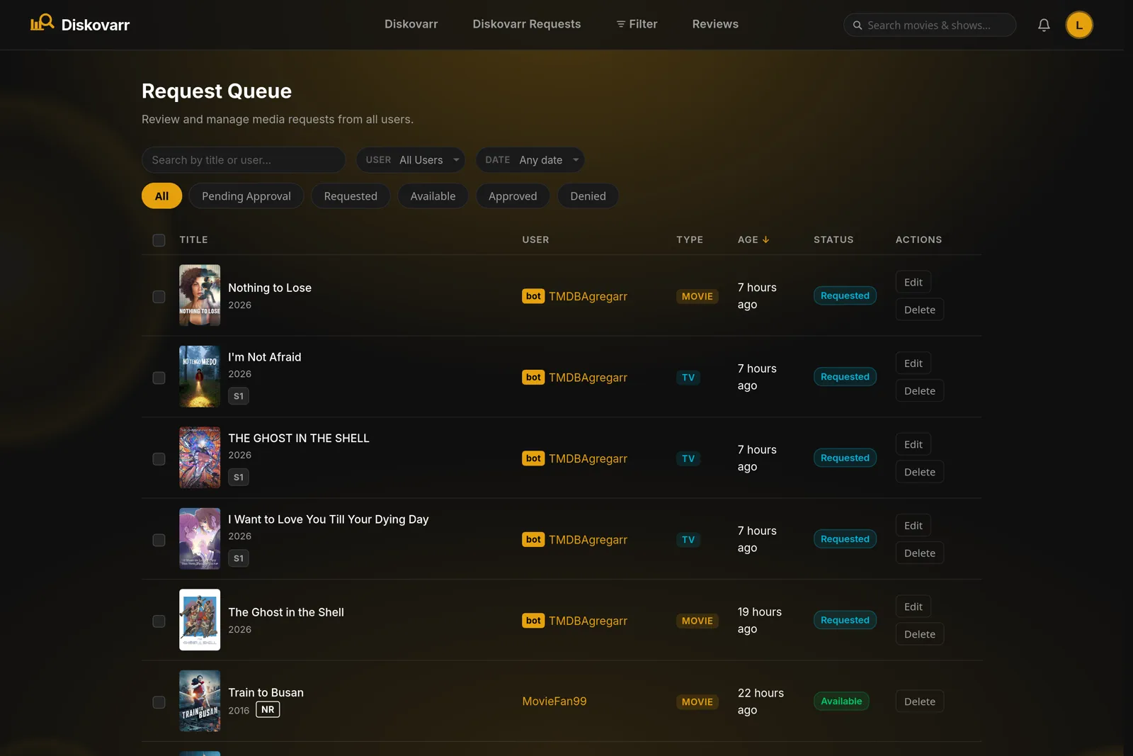
Task: Filter by Available status
Action: pyautogui.click(x=433, y=196)
